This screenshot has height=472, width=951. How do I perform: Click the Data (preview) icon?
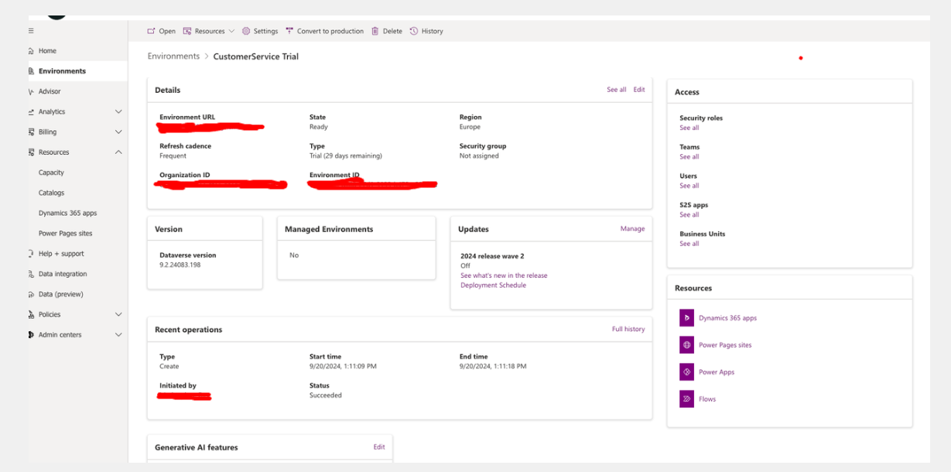pyautogui.click(x=31, y=294)
